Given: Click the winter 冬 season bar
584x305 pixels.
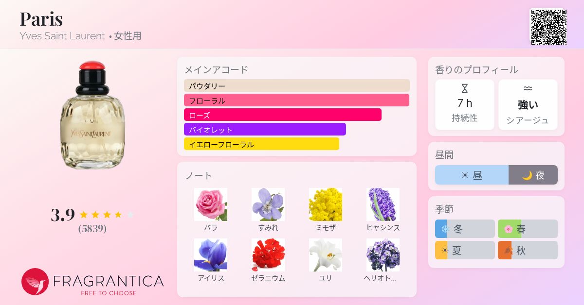Looking at the screenshot, I should tap(465, 229).
